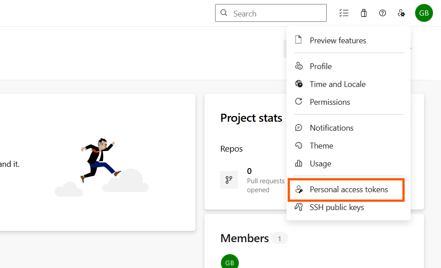This screenshot has width=441, height=268.
Task: Open Personal access tokens
Action: pos(349,190)
